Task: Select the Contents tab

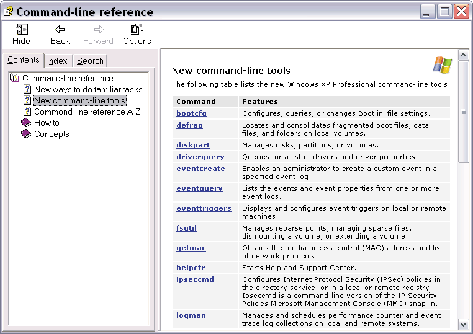Action: tap(24, 60)
